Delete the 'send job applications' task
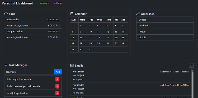The width and height of the screenshot is (198, 98). pyautogui.click(x=57, y=93)
